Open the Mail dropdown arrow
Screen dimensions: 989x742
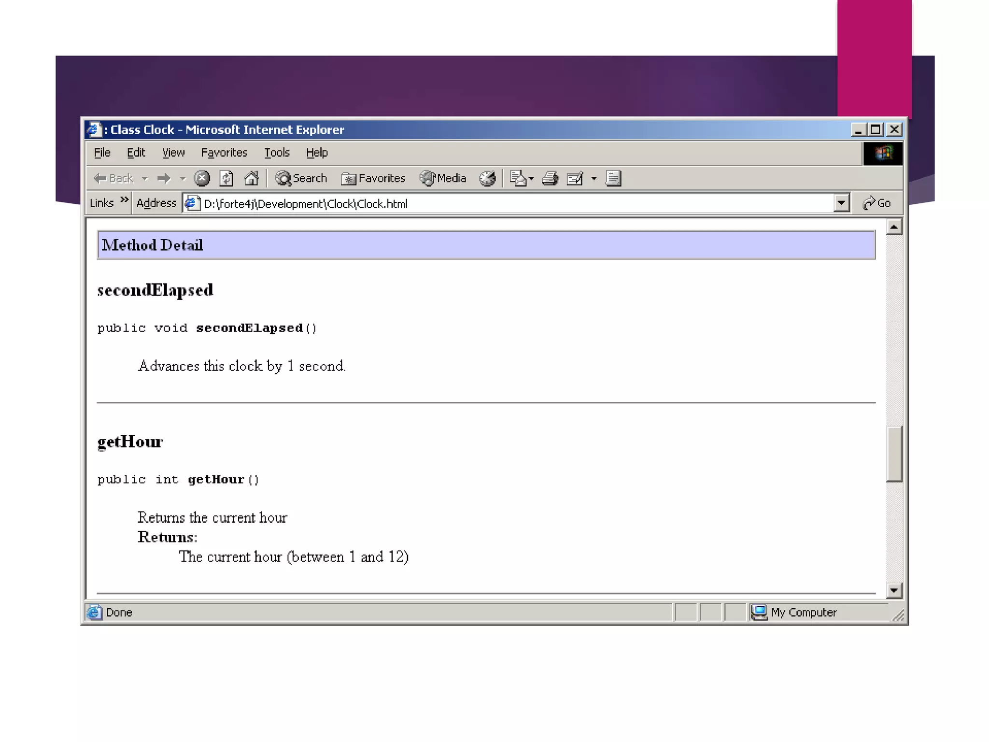(x=531, y=179)
